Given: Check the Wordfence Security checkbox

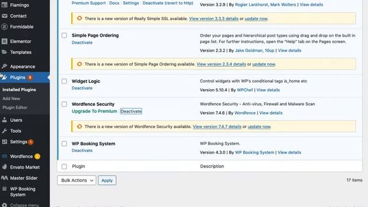Looking at the screenshot, I should 64,104.
